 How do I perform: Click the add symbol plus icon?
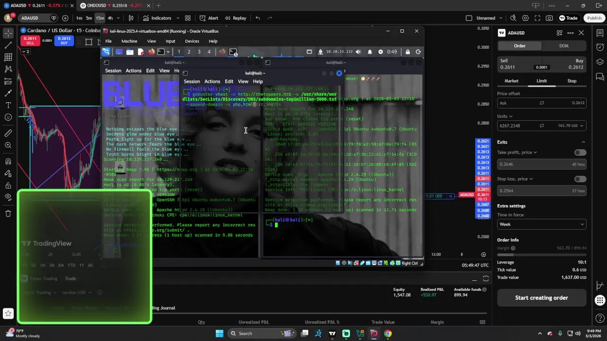65,18
